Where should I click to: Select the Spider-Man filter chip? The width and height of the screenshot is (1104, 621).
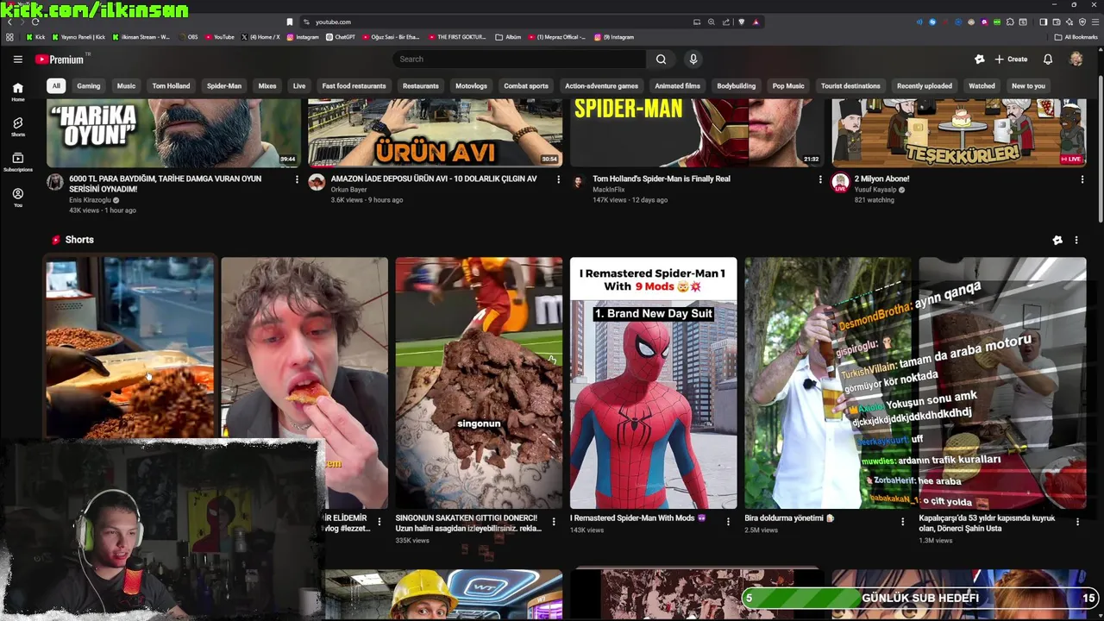click(224, 86)
